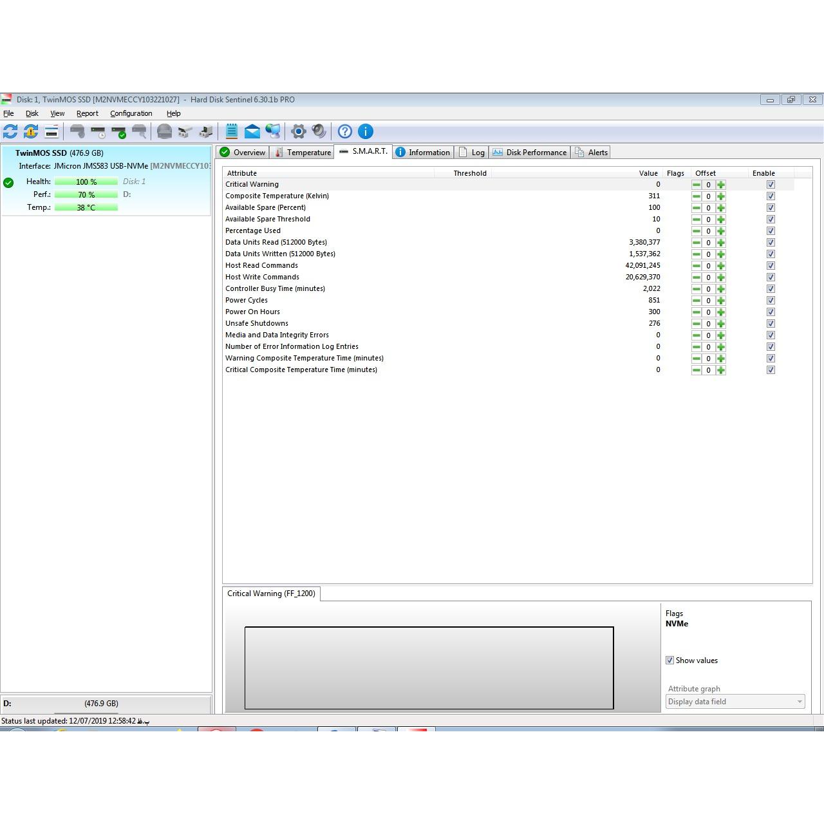Toggle Enable checkbox for Power On Hours
Viewport: 824px width, 824px height.
(771, 312)
